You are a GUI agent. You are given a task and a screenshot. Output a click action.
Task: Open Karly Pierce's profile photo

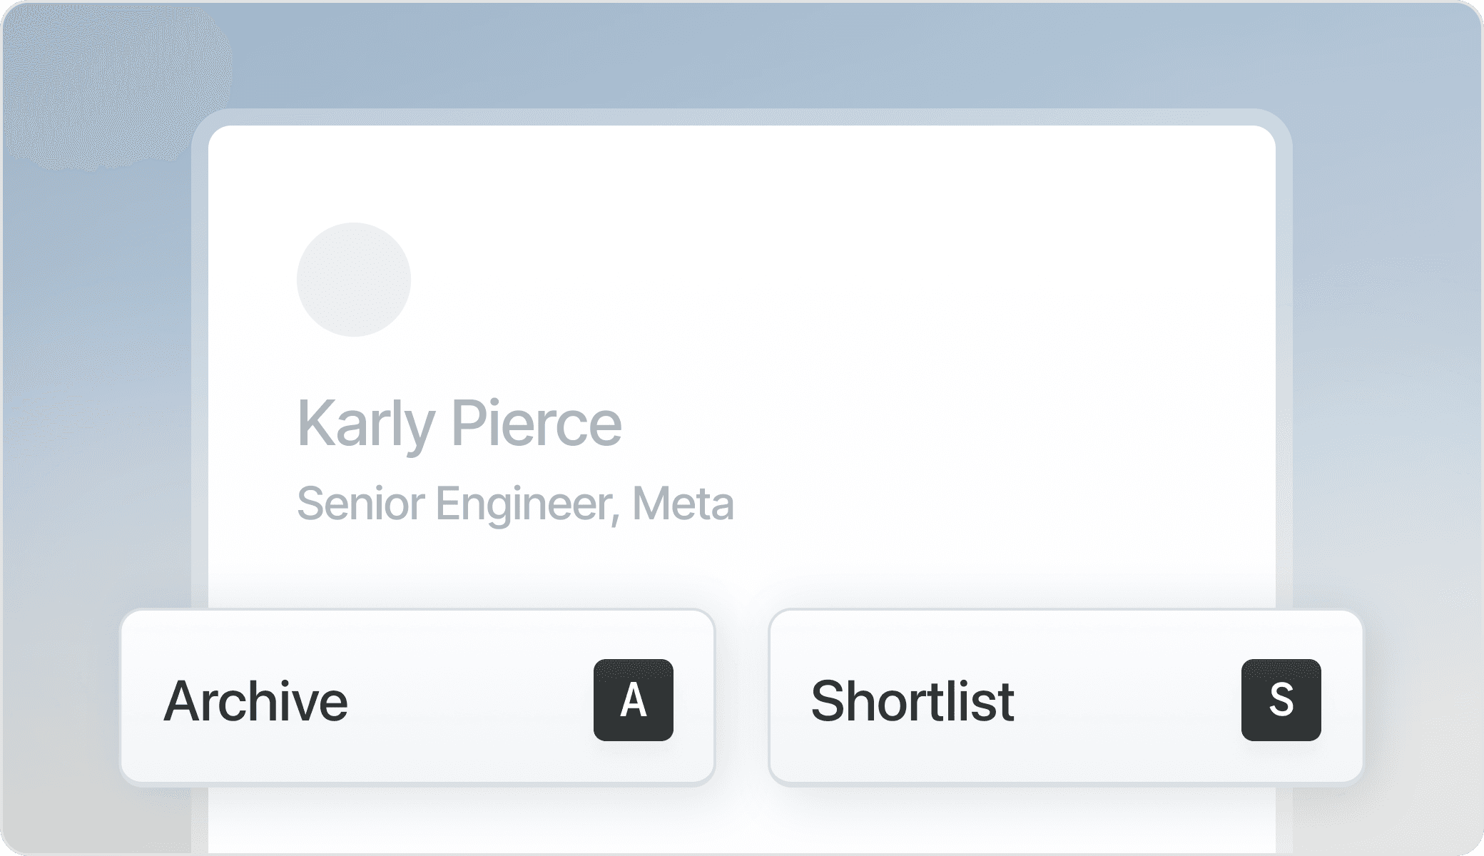tap(354, 280)
